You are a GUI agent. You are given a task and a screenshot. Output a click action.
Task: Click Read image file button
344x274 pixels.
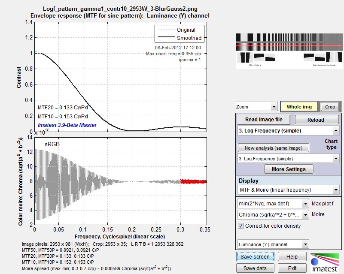pyautogui.click(x=264, y=119)
